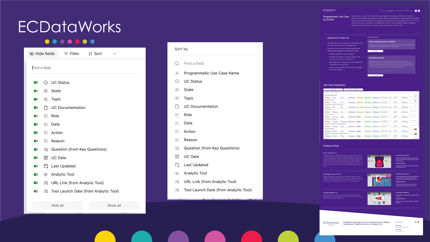Click UC Status icon in Hide fields list
The width and height of the screenshot is (430, 242).
click(x=46, y=83)
